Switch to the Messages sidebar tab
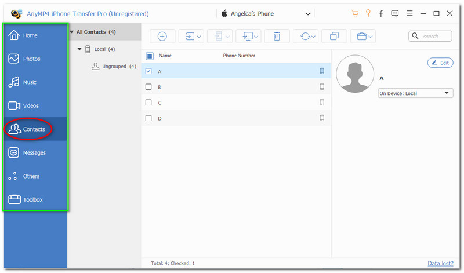 click(34, 152)
